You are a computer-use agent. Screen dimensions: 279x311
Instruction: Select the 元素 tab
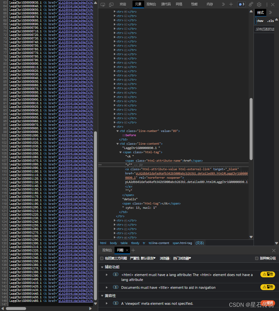point(138,4)
